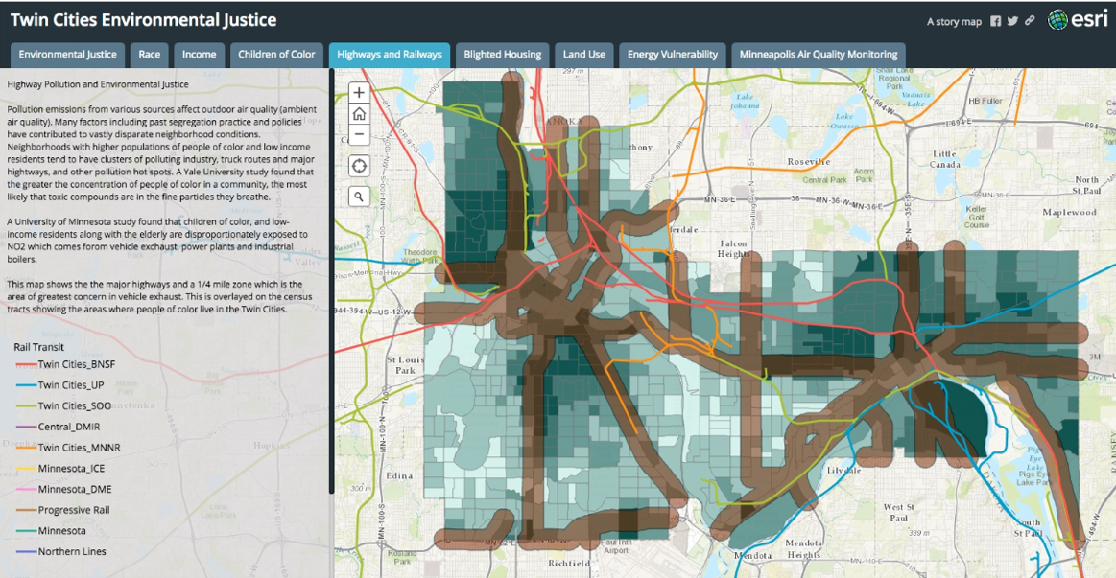Go to the Children of Color tab
This screenshot has height=578, width=1116.
tap(276, 55)
